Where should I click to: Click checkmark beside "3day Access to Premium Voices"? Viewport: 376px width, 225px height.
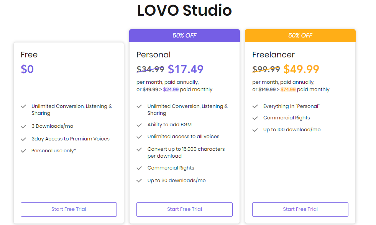[23, 139]
